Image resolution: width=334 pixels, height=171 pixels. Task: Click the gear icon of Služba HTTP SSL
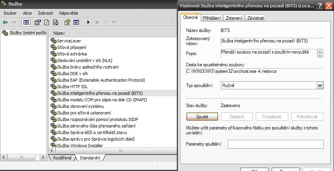[53, 86]
